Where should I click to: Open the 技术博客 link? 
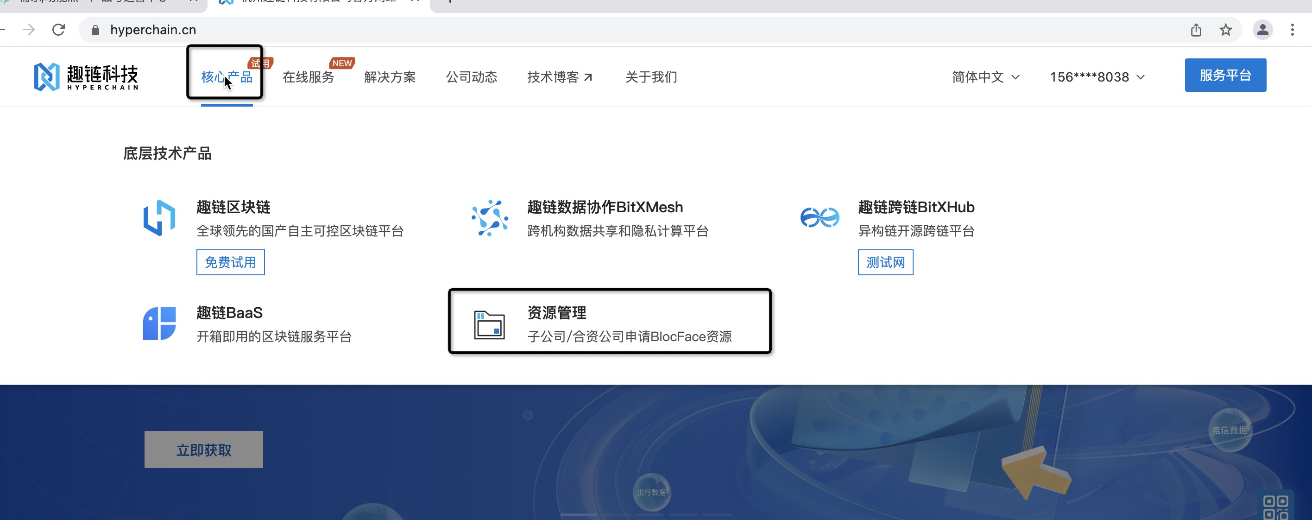pyautogui.click(x=560, y=77)
